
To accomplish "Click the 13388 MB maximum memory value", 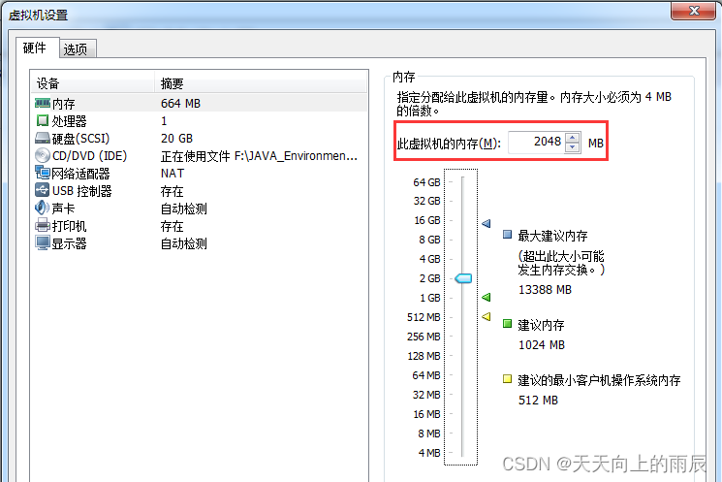I will [545, 289].
